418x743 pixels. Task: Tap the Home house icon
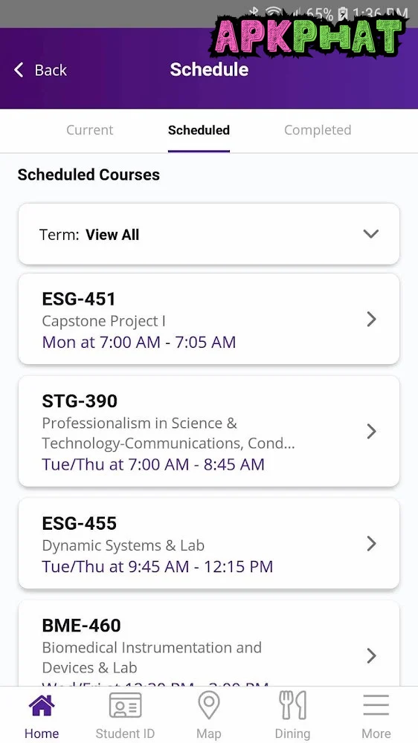[42, 705]
